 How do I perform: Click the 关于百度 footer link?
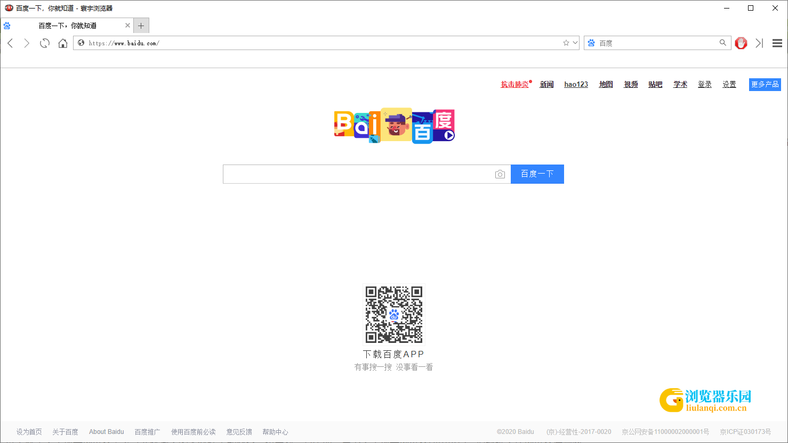point(65,432)
